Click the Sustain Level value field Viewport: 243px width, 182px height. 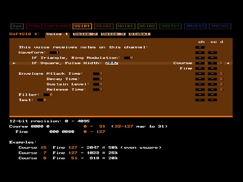pyautogui.click(x=98, y=84)
